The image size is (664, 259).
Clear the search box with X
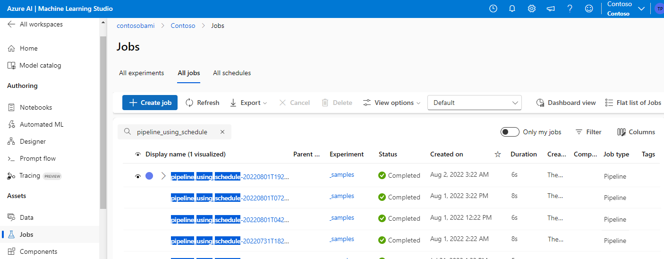tap(222, 132)
